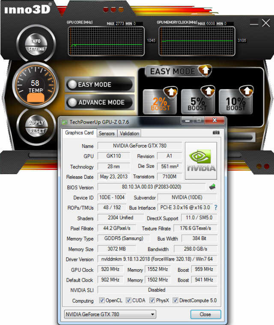The image size is (274, 325).
Task: Click the BIOS save chip icon
Action: pos(212,187)
